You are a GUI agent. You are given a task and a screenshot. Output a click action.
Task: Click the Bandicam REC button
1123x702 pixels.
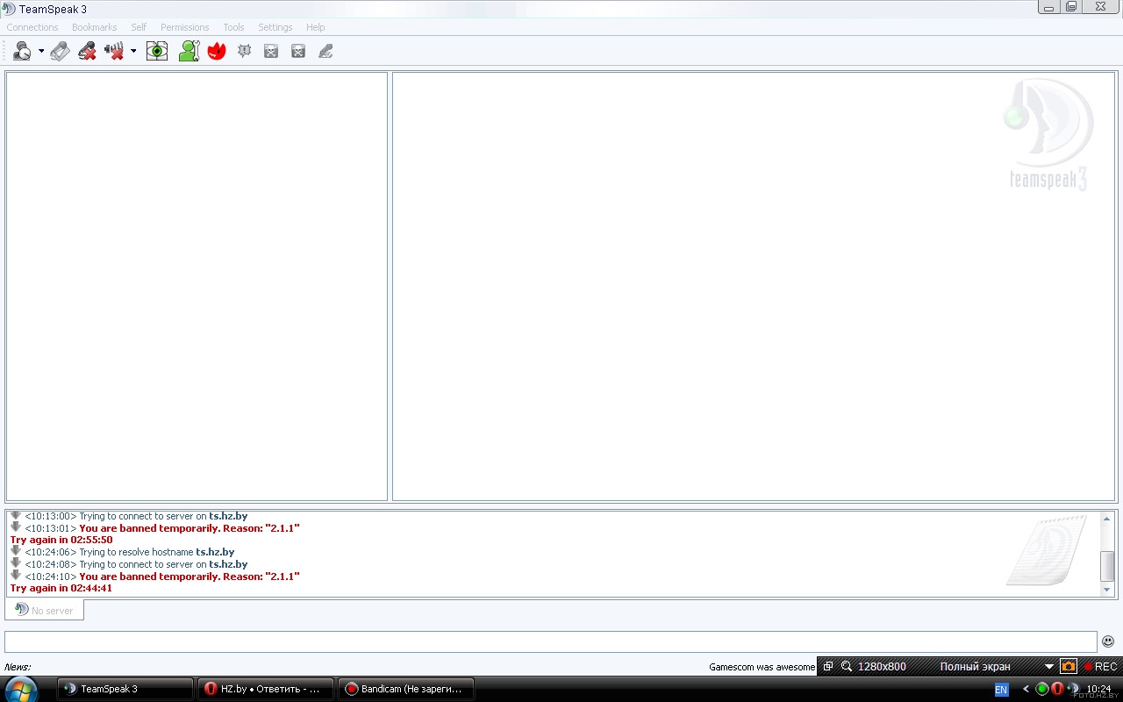point(1100,667)
